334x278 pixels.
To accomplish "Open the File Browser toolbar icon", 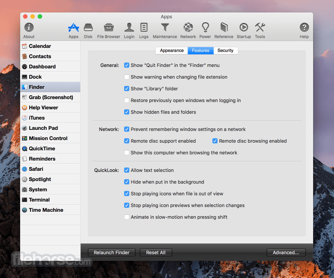I will (x=109, y=31).
